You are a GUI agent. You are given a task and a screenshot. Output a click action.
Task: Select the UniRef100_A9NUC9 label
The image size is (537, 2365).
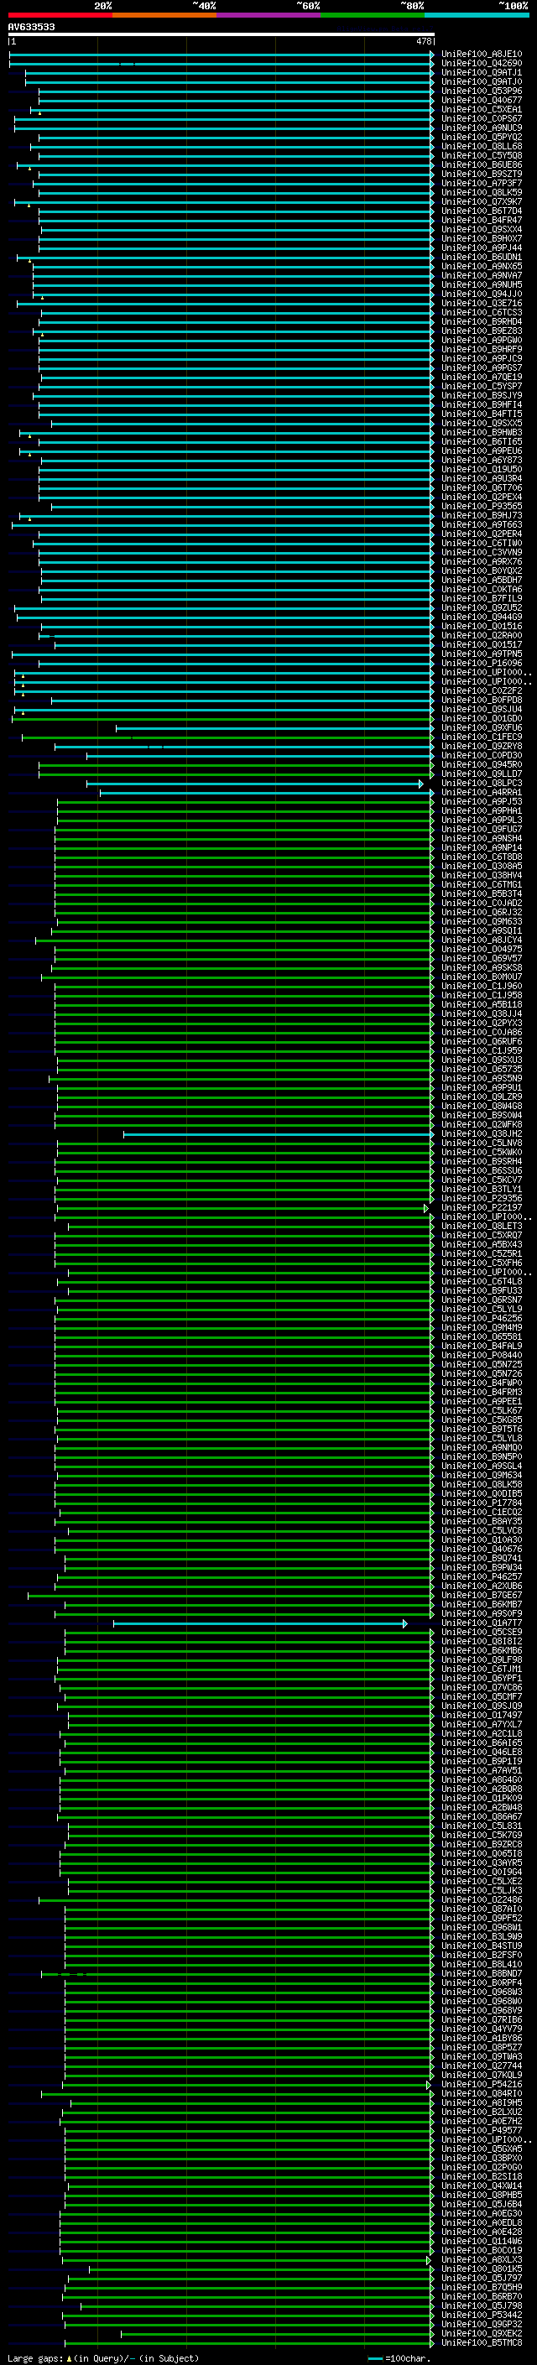[481, 128]
